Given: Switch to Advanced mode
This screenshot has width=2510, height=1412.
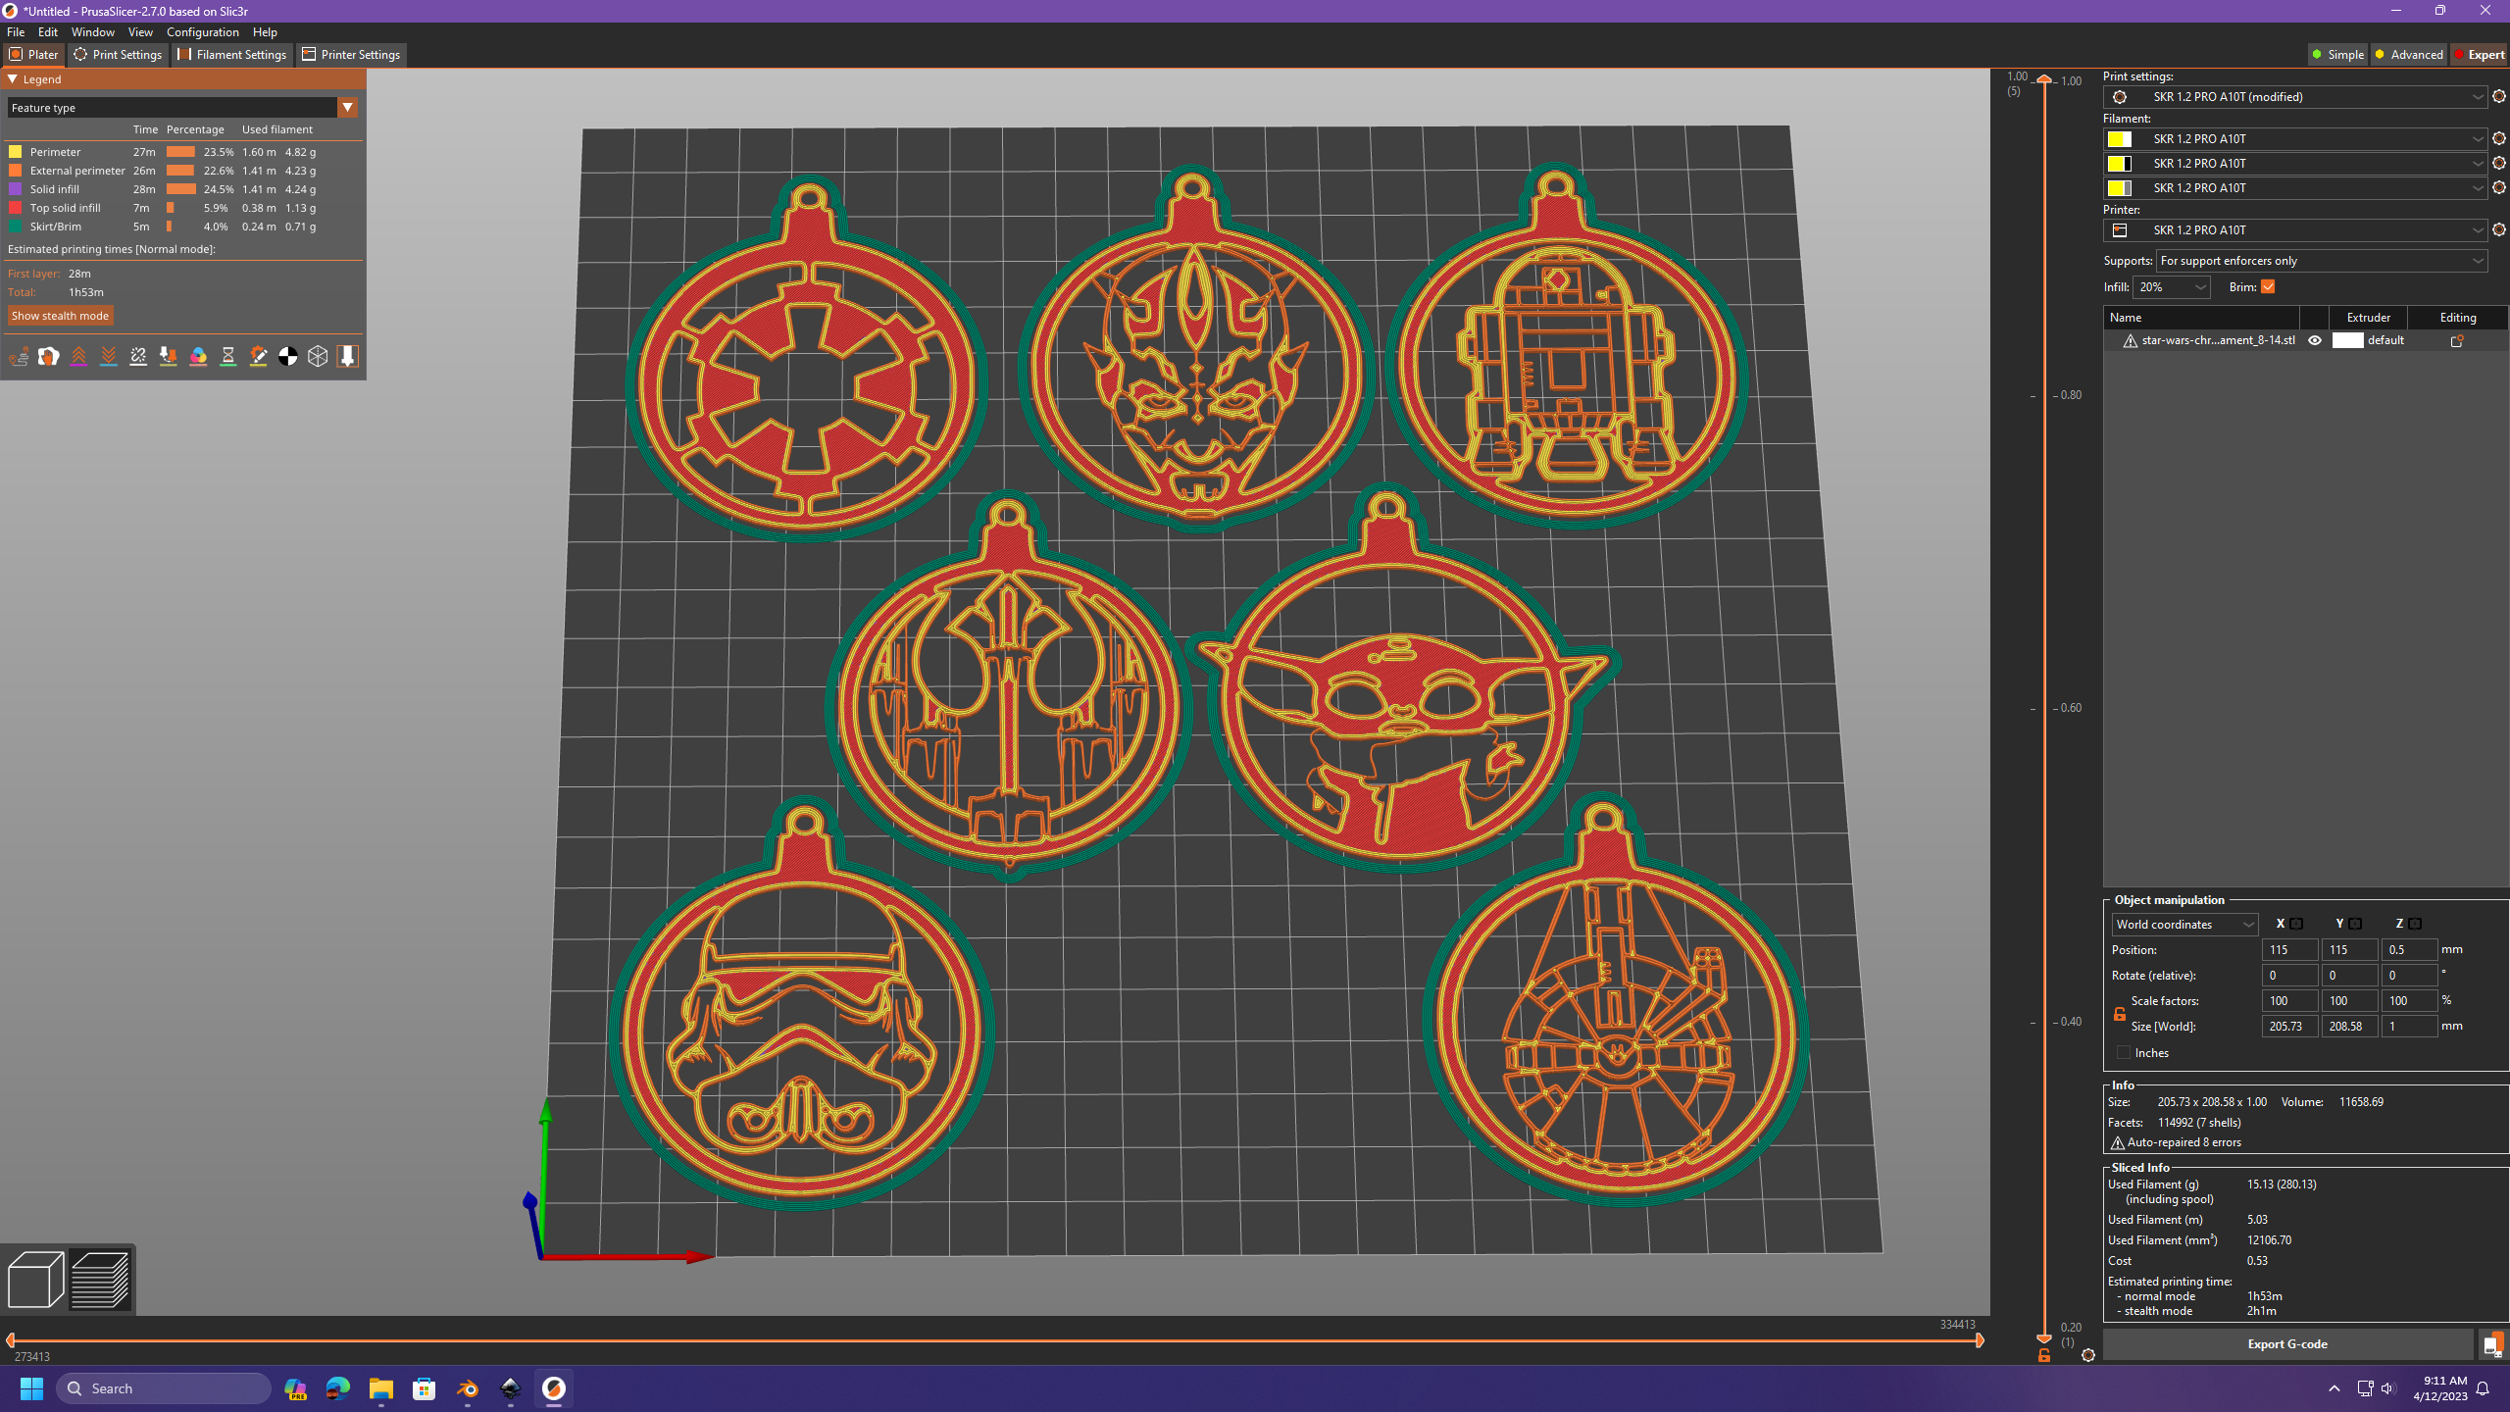Looking at the screenshot, I should point(2408,54).
